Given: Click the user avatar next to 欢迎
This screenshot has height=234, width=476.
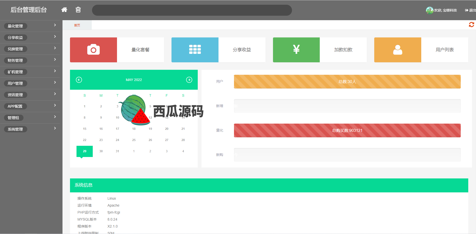Looking at the screenshot, I should tap(429, 10).
